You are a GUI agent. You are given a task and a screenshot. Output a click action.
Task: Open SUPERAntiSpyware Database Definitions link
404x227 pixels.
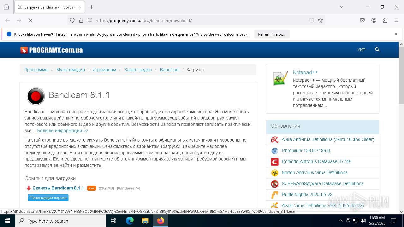pyautogui.click(x=323, y=183)
